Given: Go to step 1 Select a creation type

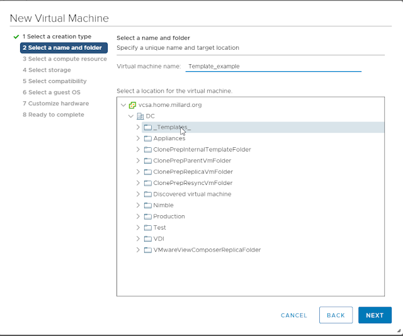Looking at the screenshot, I should [57, 36].
